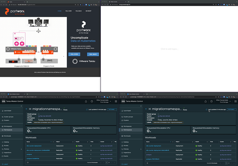
Task: Open postgres-7957478b7d ReplicaSet link
Action: pyautogui.click(x=153, y=159)
